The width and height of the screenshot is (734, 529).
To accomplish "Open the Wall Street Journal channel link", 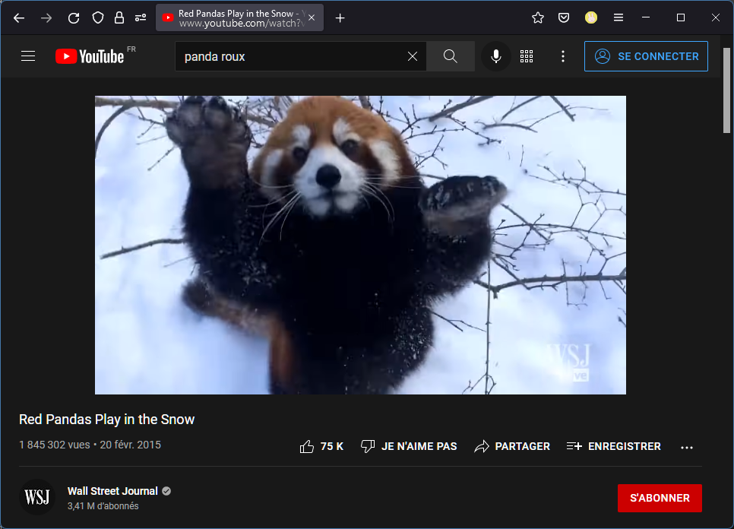I will 112,491.
